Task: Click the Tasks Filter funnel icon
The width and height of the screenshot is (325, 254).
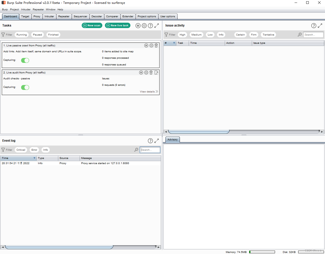Action: [3, 35]
